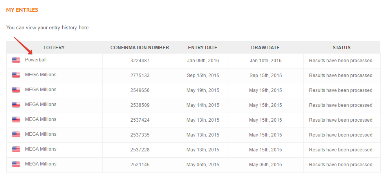The height and width of the screenshot is (178, 387).
Task: Click the flag icon for entry 2538509
Action: 16,104
